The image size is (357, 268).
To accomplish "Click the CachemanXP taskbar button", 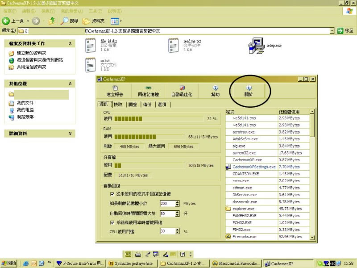I will [288, 264].
